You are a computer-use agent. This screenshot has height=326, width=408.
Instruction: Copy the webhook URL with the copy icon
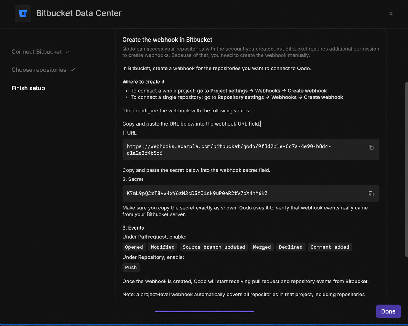click(x=371, y=147)
